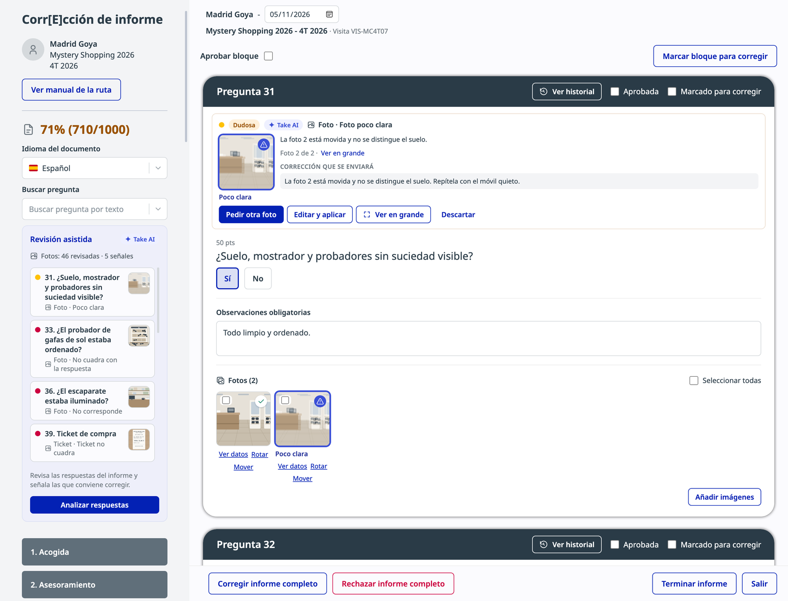Click the document icon beside 71% score

[x=29, y=129]
